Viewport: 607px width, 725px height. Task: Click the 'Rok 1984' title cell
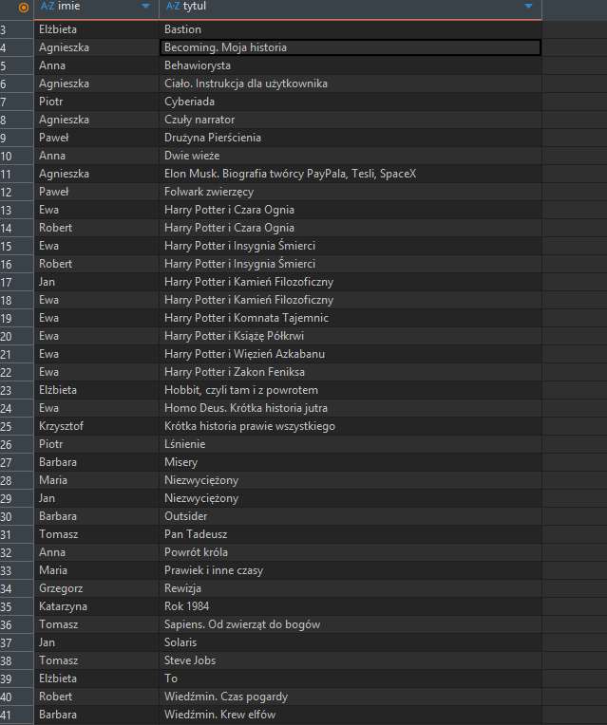[186, 606]
